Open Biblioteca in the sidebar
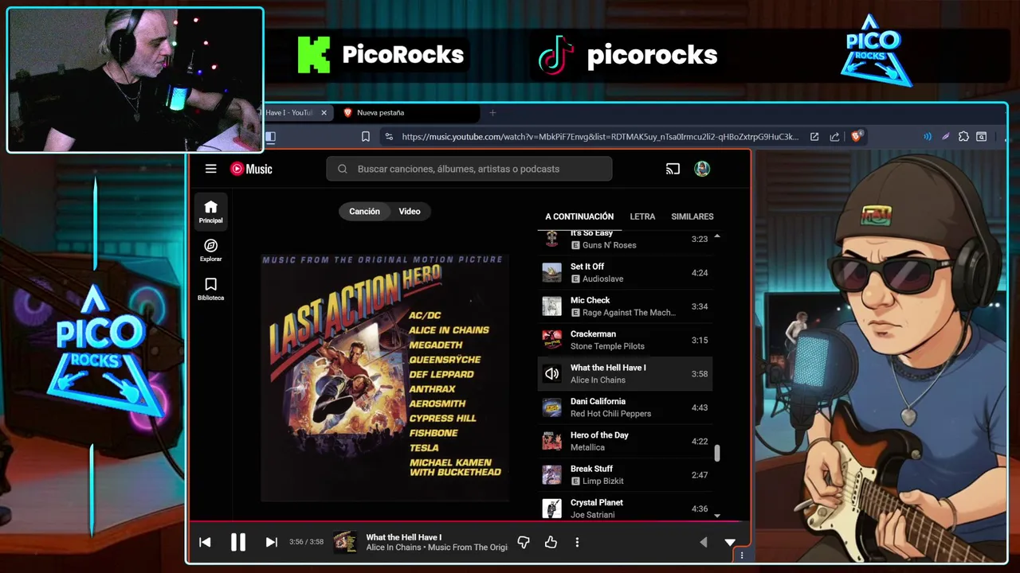Image resolution: width=1020 pixels, height=573 pixels. pos(211,290)
